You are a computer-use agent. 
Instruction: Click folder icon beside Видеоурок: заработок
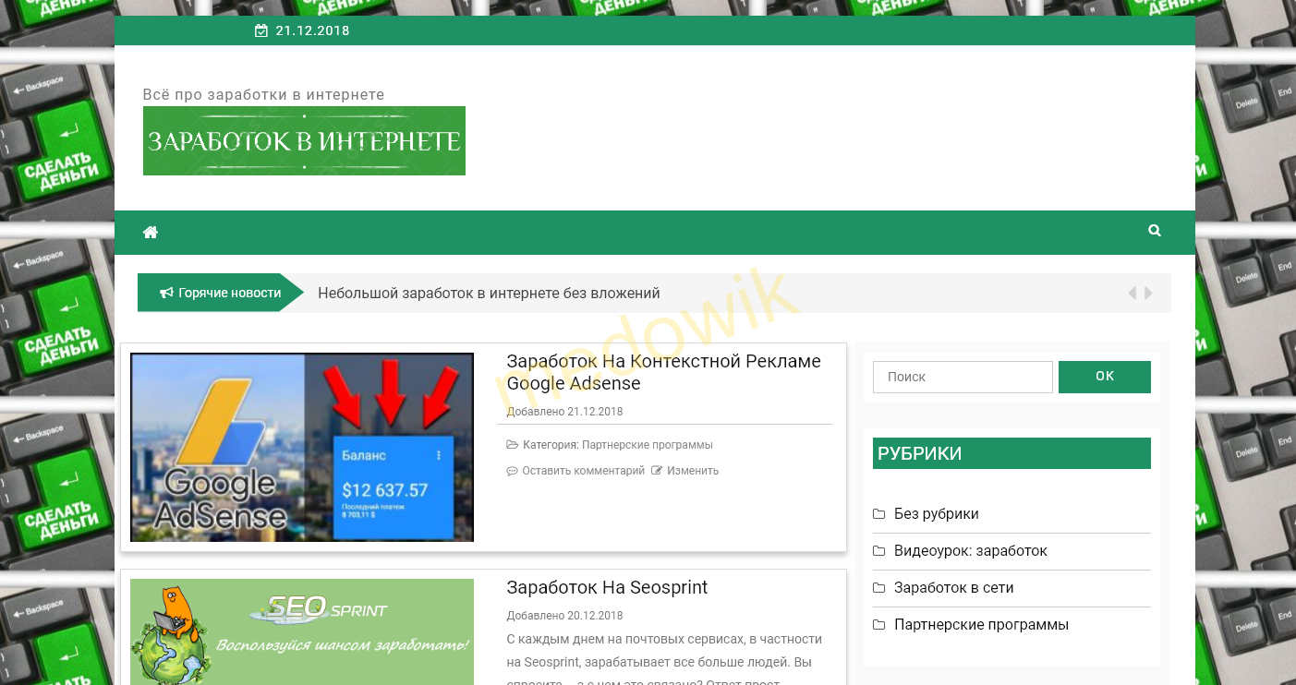tap(879, 551)
